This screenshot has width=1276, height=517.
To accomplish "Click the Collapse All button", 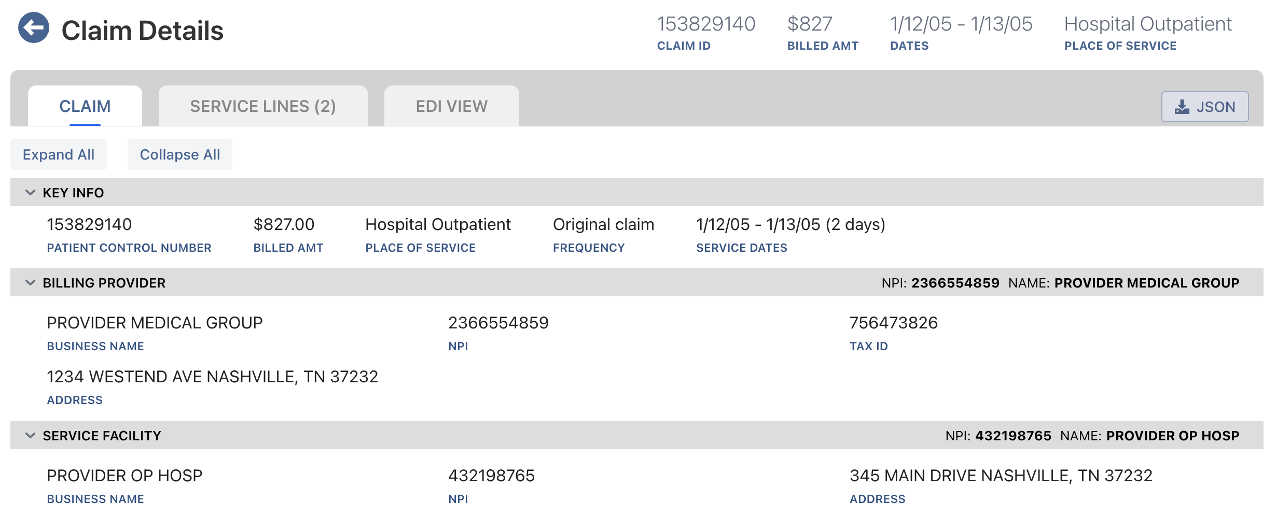I will point(180,154).
